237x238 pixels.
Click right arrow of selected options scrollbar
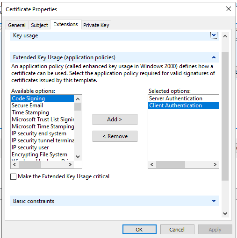click(215, 164)
